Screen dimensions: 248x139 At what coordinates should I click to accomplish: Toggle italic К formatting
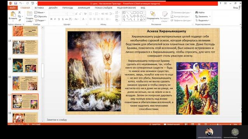click(x=55, y=19)
